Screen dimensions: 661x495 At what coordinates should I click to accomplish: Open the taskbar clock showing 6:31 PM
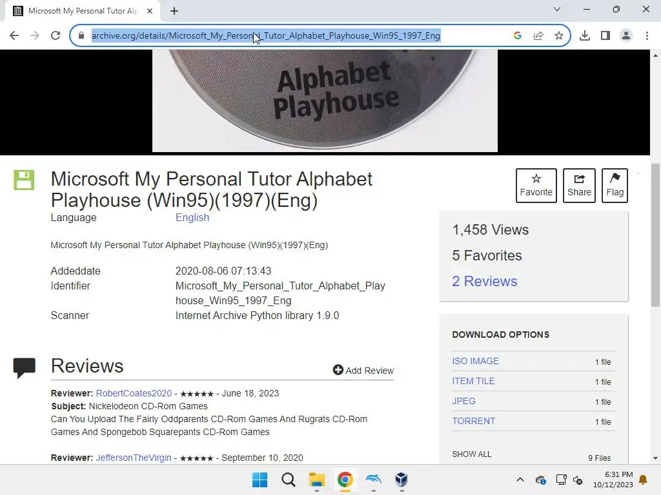point(613,480)
